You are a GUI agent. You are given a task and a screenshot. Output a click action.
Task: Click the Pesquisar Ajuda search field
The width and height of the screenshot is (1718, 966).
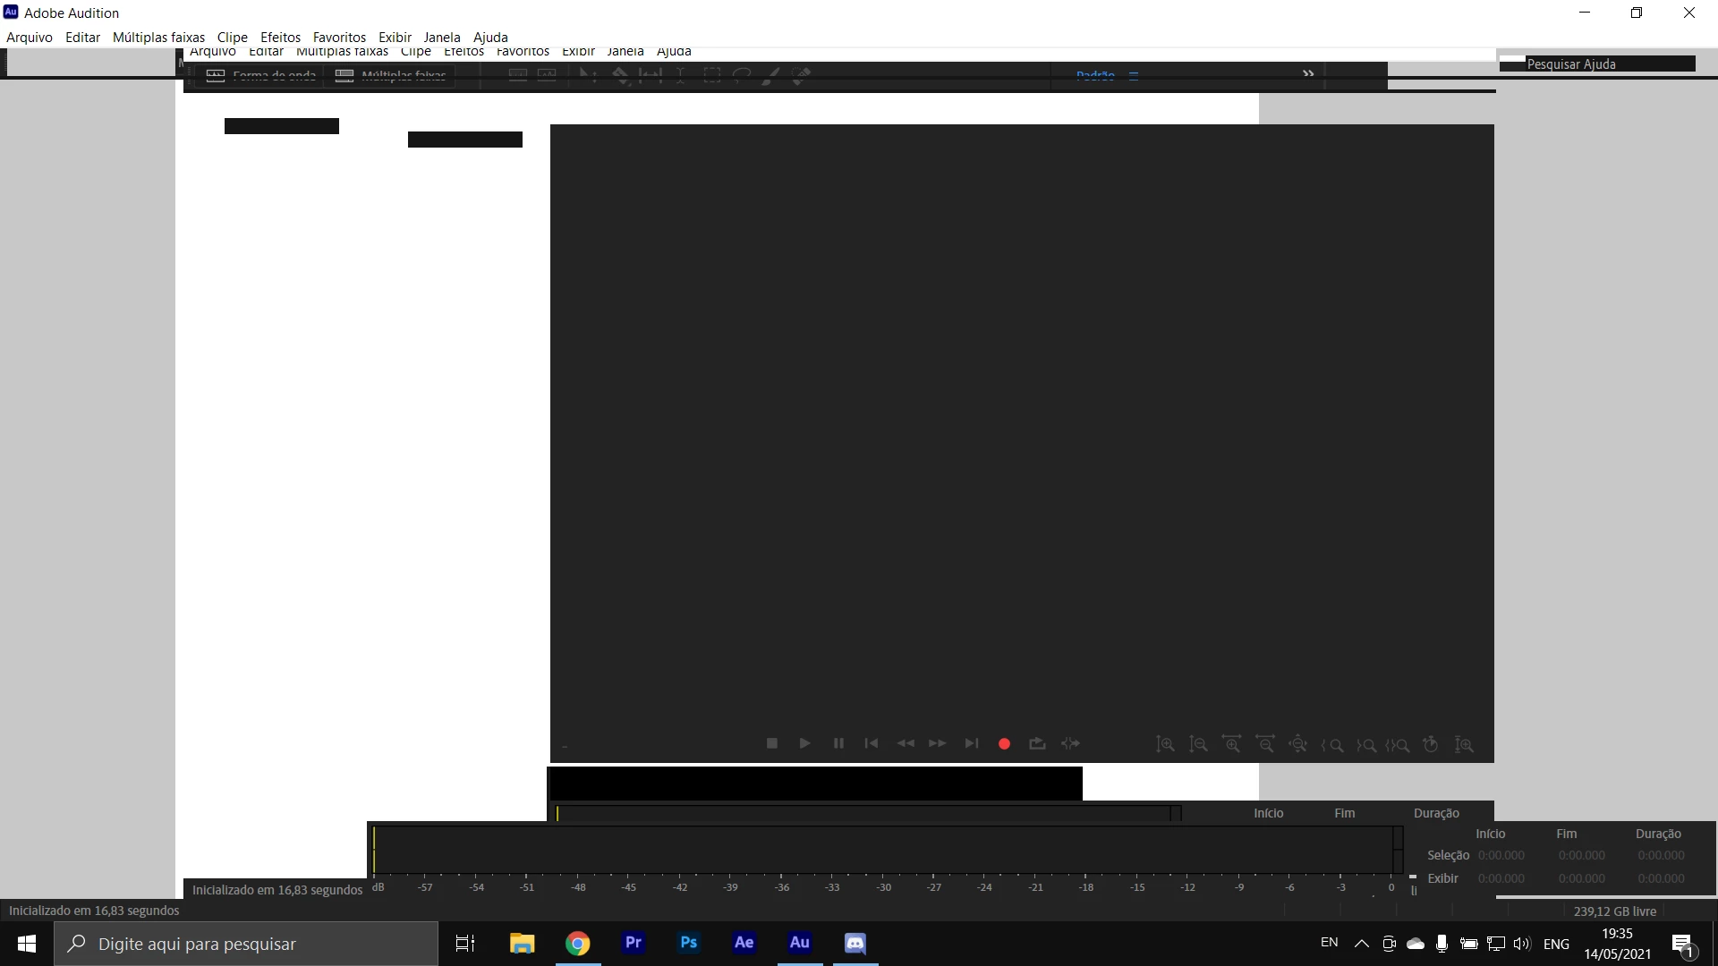point(1597,64)
